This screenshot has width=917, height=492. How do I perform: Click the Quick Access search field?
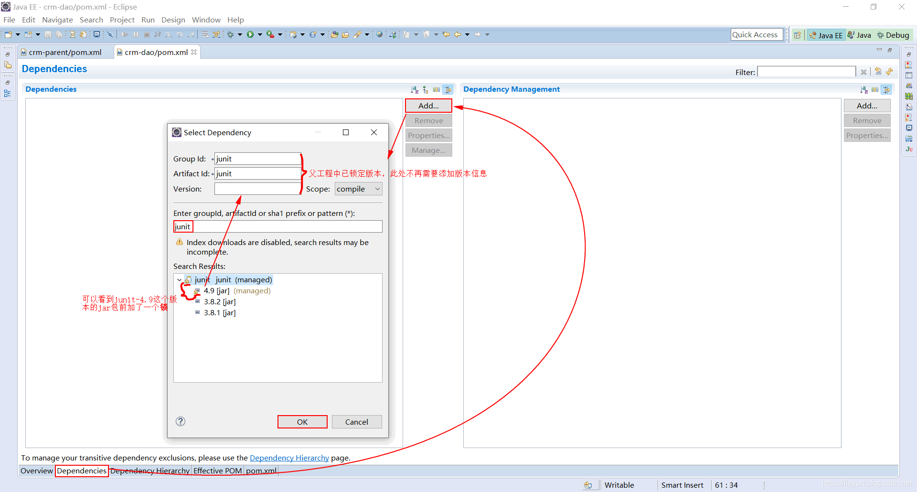tap(757, 34)
